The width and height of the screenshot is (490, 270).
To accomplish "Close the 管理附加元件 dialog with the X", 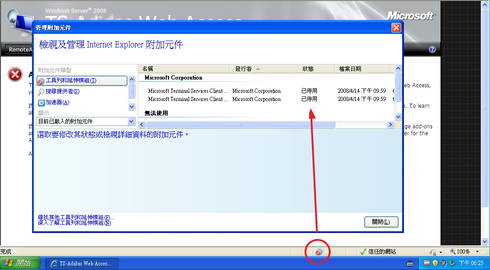I will point(396,28).
